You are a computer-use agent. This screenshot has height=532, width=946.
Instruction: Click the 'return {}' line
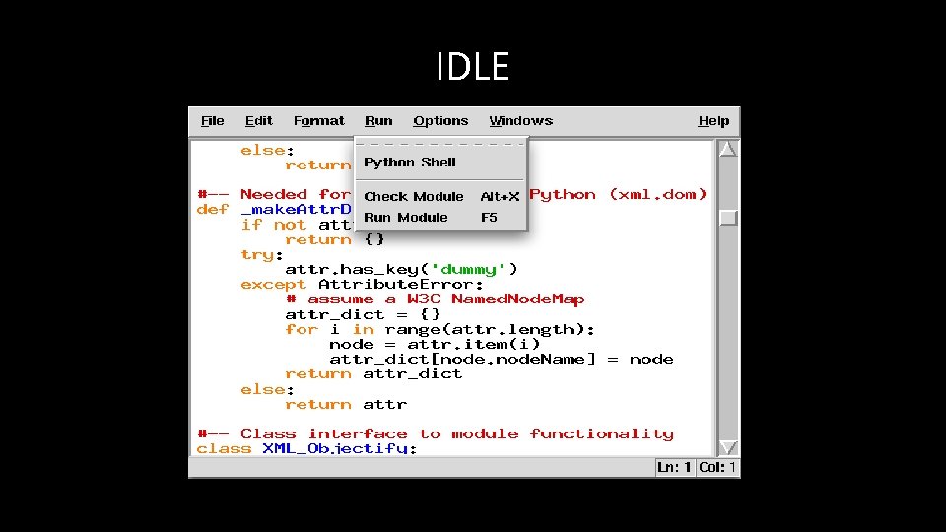click(335, 240)
